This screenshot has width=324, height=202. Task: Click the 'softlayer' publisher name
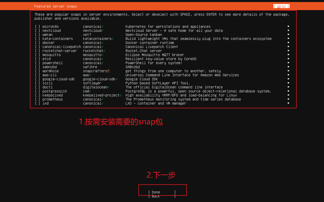click(92, 83)
